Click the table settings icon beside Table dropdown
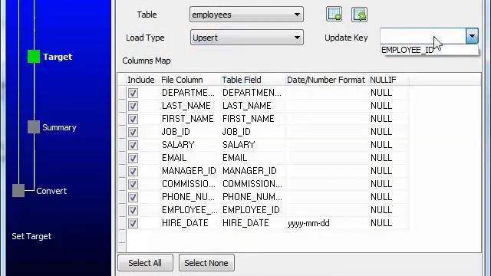This screenshot has height=276, width=491. [x=359, y=15]
